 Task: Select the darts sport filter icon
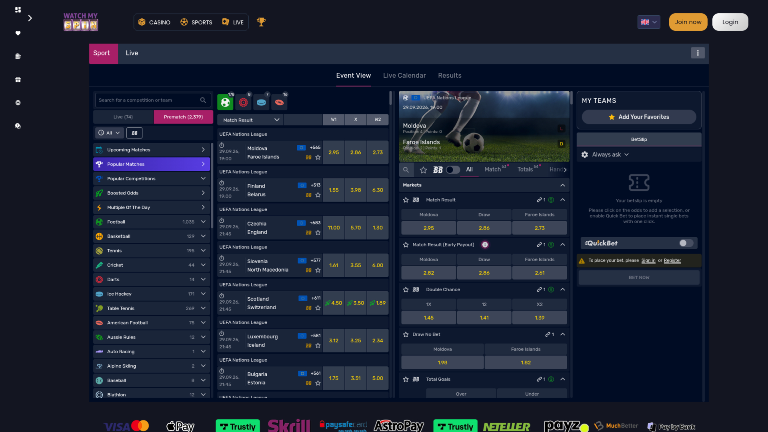[x=243, y=102]
